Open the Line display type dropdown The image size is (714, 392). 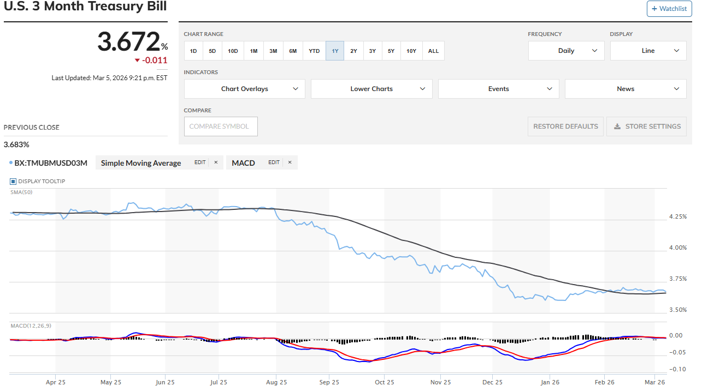pos(648,51)
